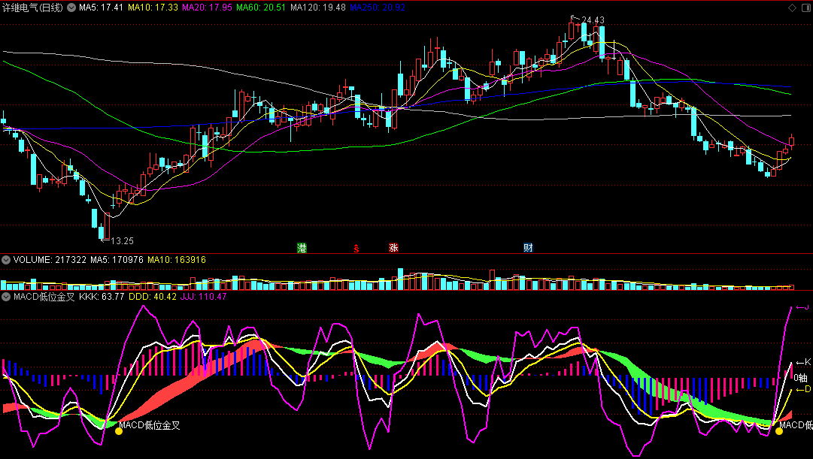Click the DDD: 40.42 value
This screenshot has height=459, width=813.
tap(153, 297)
